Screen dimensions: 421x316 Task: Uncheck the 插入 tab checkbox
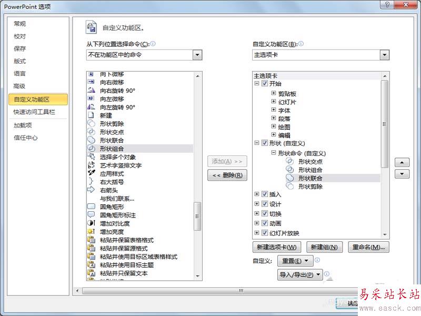265,194
